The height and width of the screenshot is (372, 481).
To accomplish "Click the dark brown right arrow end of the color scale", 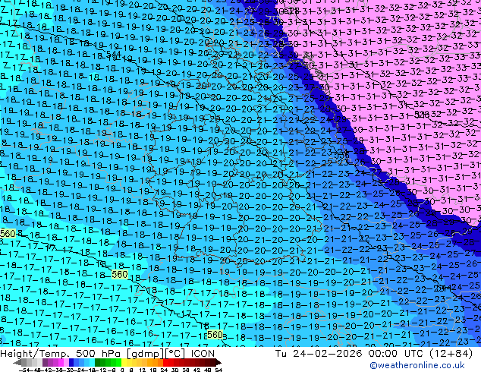I will pos(218,363).
